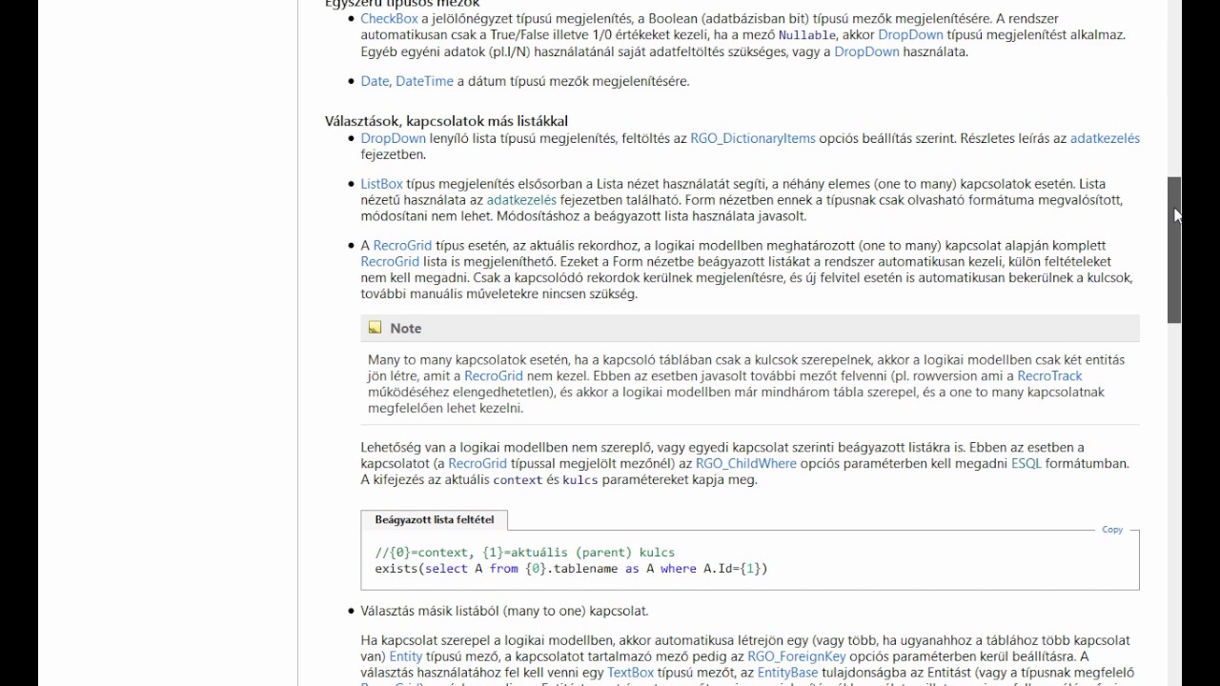Open the 'adatkezelés' link in the ListBox paragraph

(521, 200)
